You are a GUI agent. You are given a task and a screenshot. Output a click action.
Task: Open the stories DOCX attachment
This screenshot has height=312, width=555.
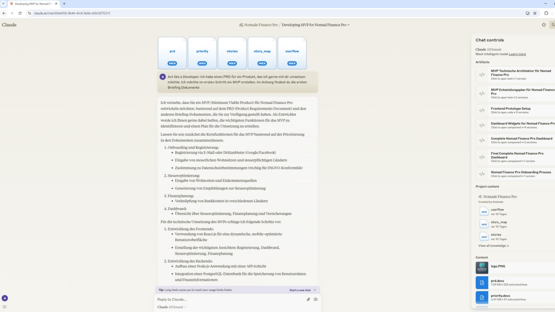click(x=232, y=53)
